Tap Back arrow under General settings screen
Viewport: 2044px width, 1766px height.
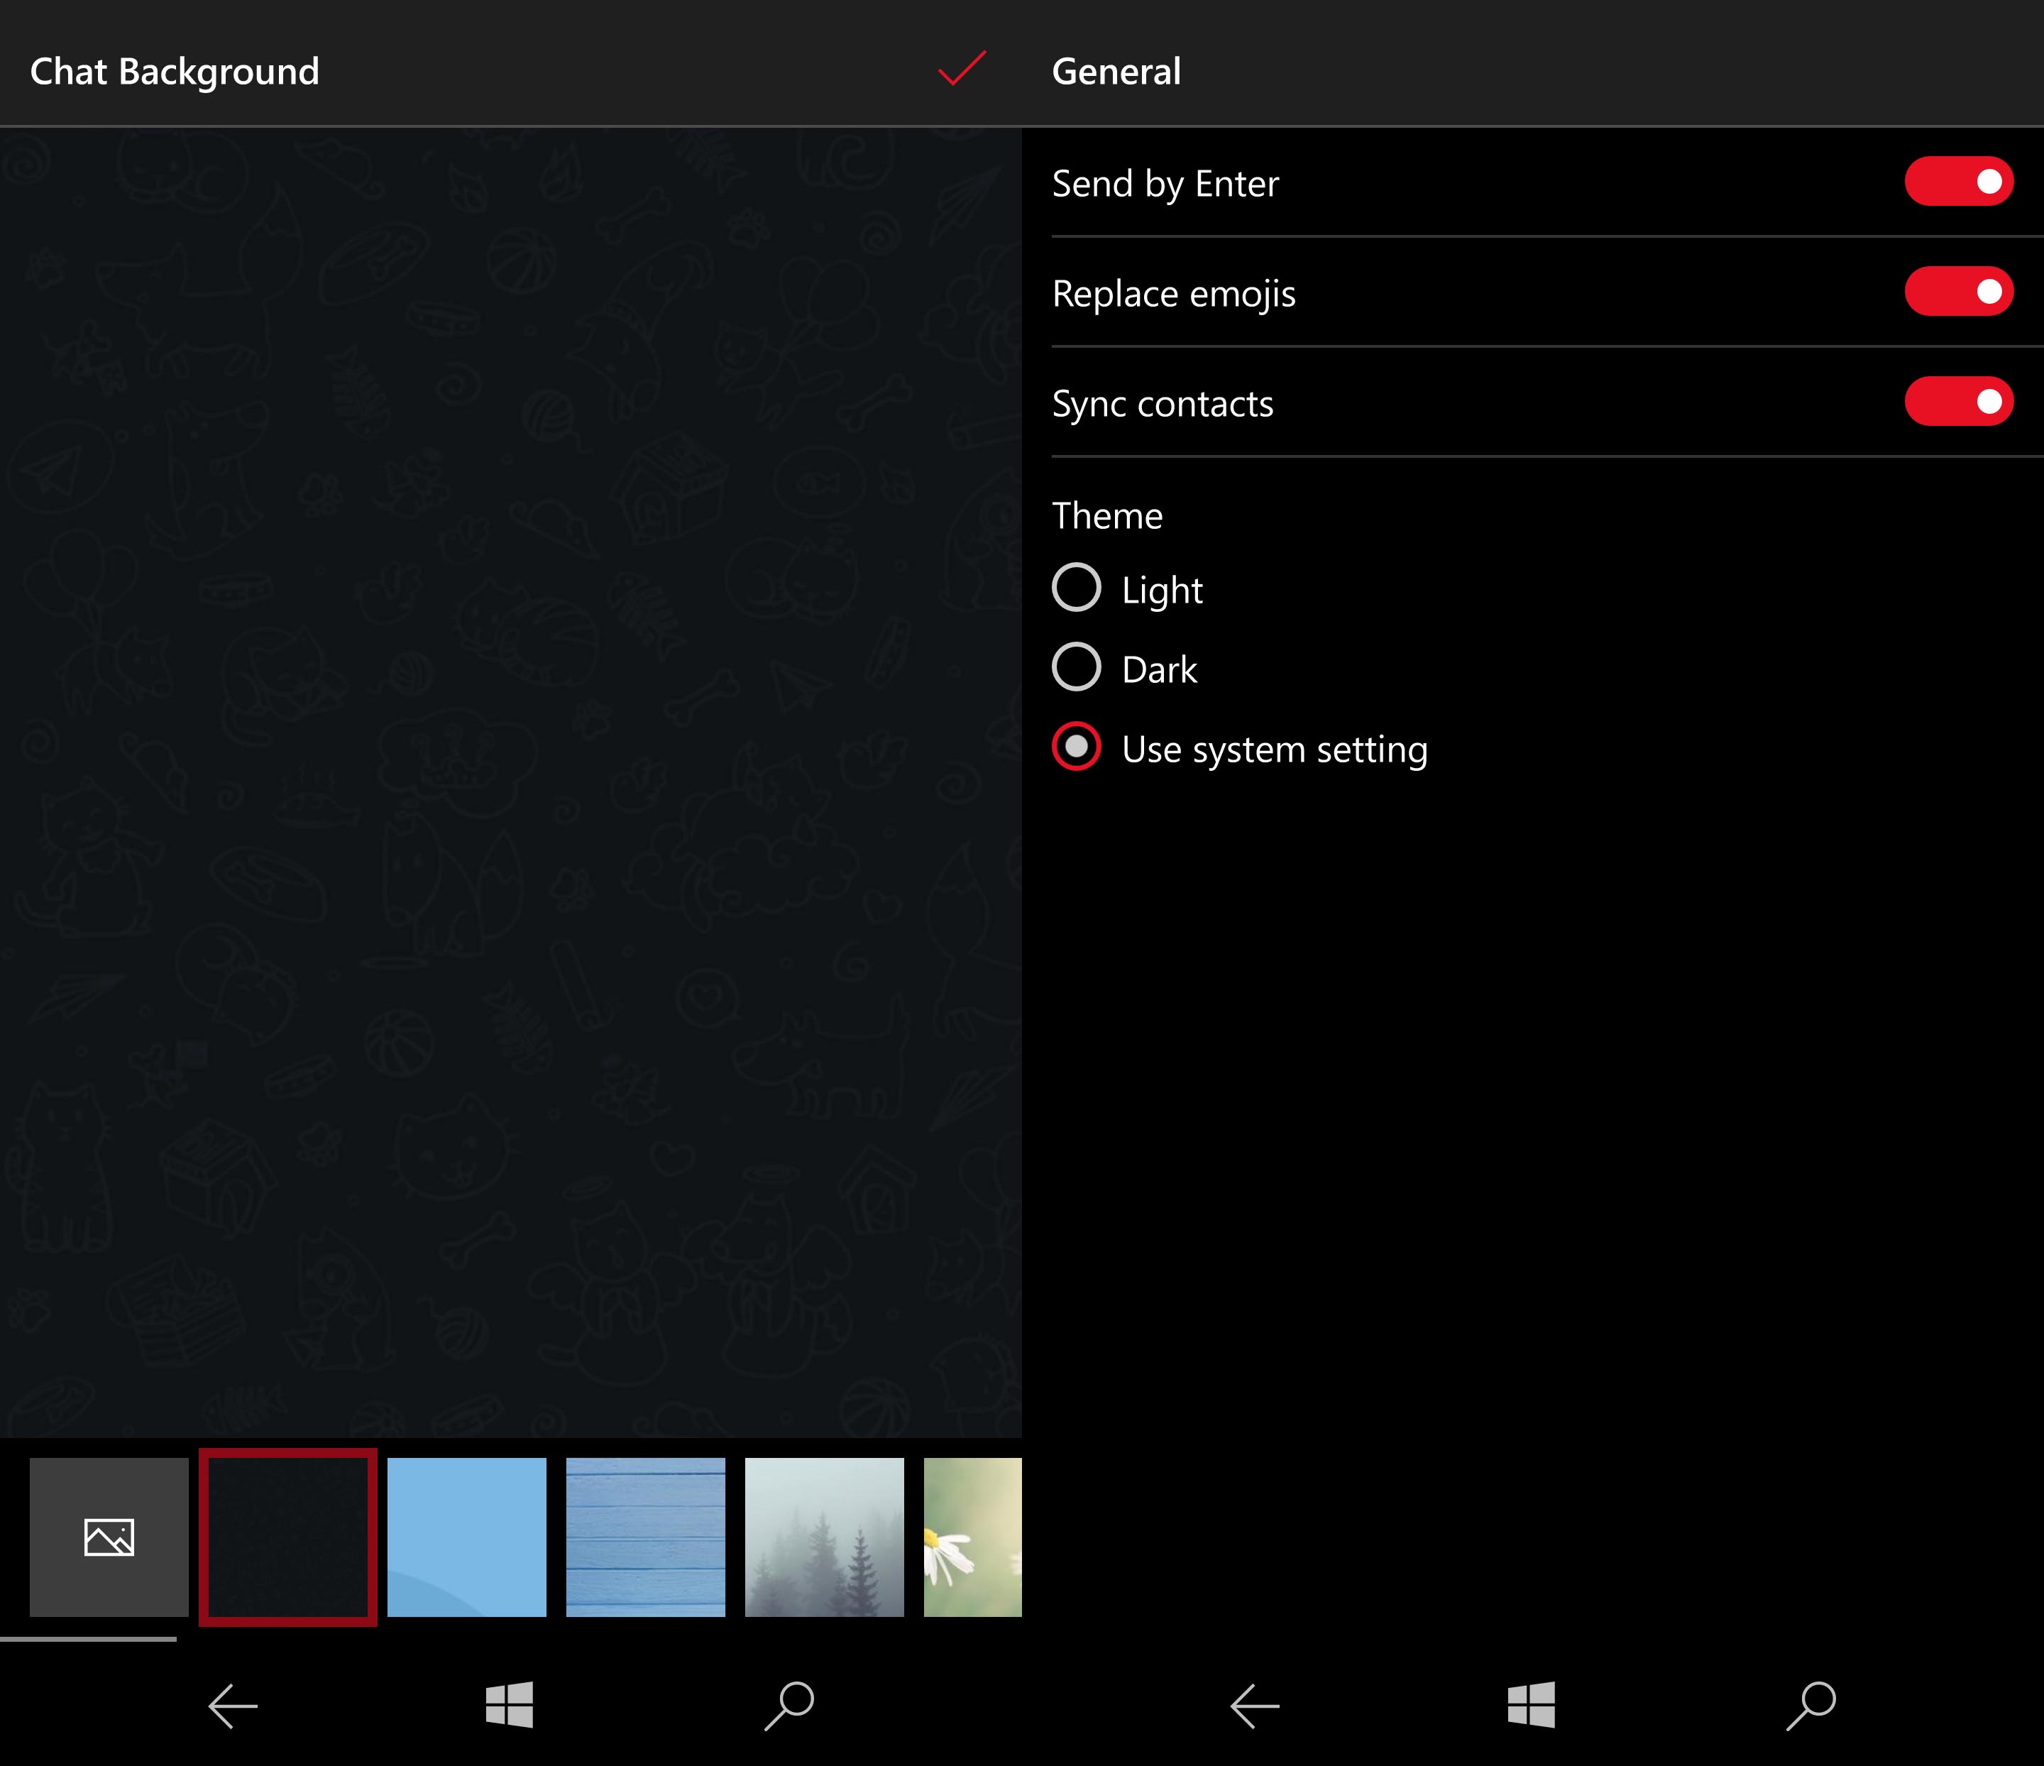point(1255,1706)
